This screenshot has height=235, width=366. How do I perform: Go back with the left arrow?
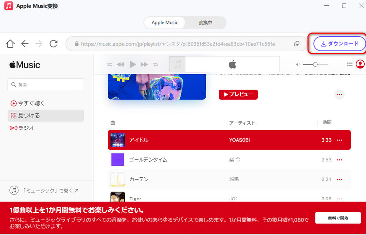[25, 44]
